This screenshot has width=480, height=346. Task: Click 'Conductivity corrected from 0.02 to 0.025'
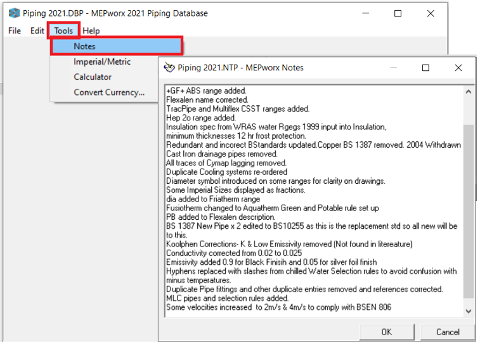point(234,253)
